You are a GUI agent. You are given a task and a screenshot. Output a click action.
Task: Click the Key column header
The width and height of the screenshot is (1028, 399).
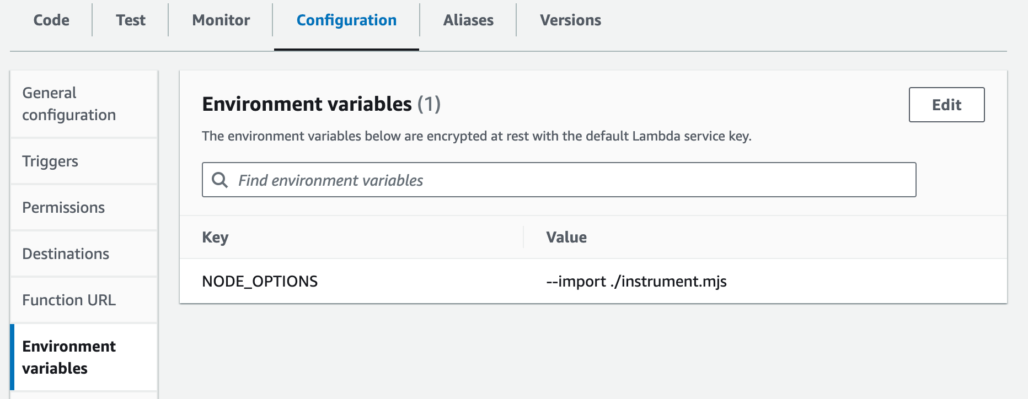click(x=215, y=237)
